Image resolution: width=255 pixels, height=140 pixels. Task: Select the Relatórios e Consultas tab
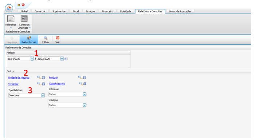(x=150, y=11)
